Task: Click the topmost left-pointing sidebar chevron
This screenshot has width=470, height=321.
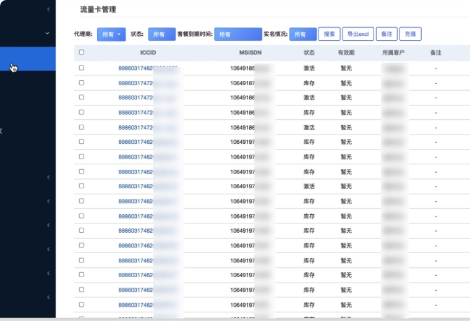Action: [48, 9]
